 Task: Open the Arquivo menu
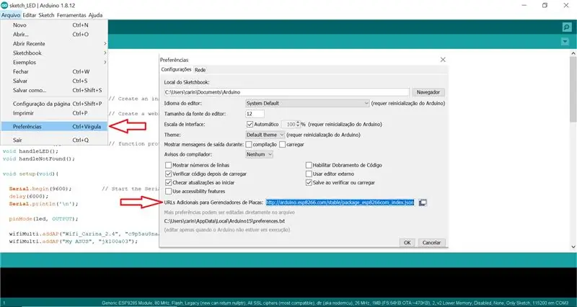pos(11,15)
